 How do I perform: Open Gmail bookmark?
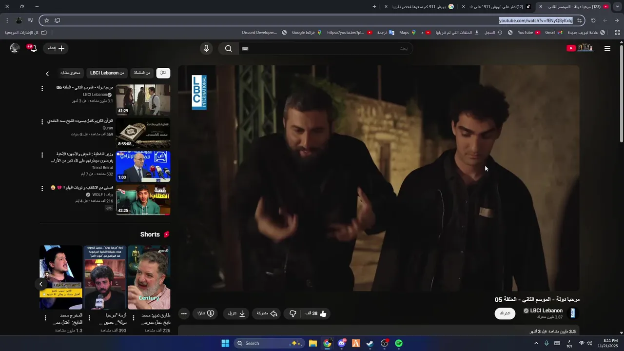click(553, 33)
